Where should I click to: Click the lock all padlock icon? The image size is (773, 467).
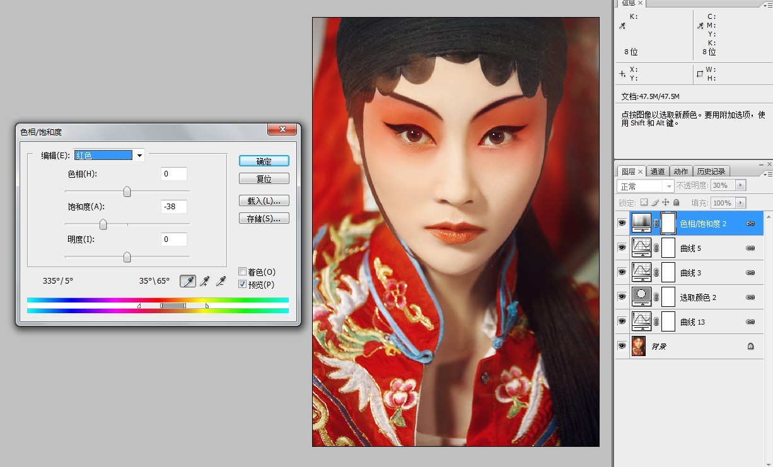pos(676,203)
